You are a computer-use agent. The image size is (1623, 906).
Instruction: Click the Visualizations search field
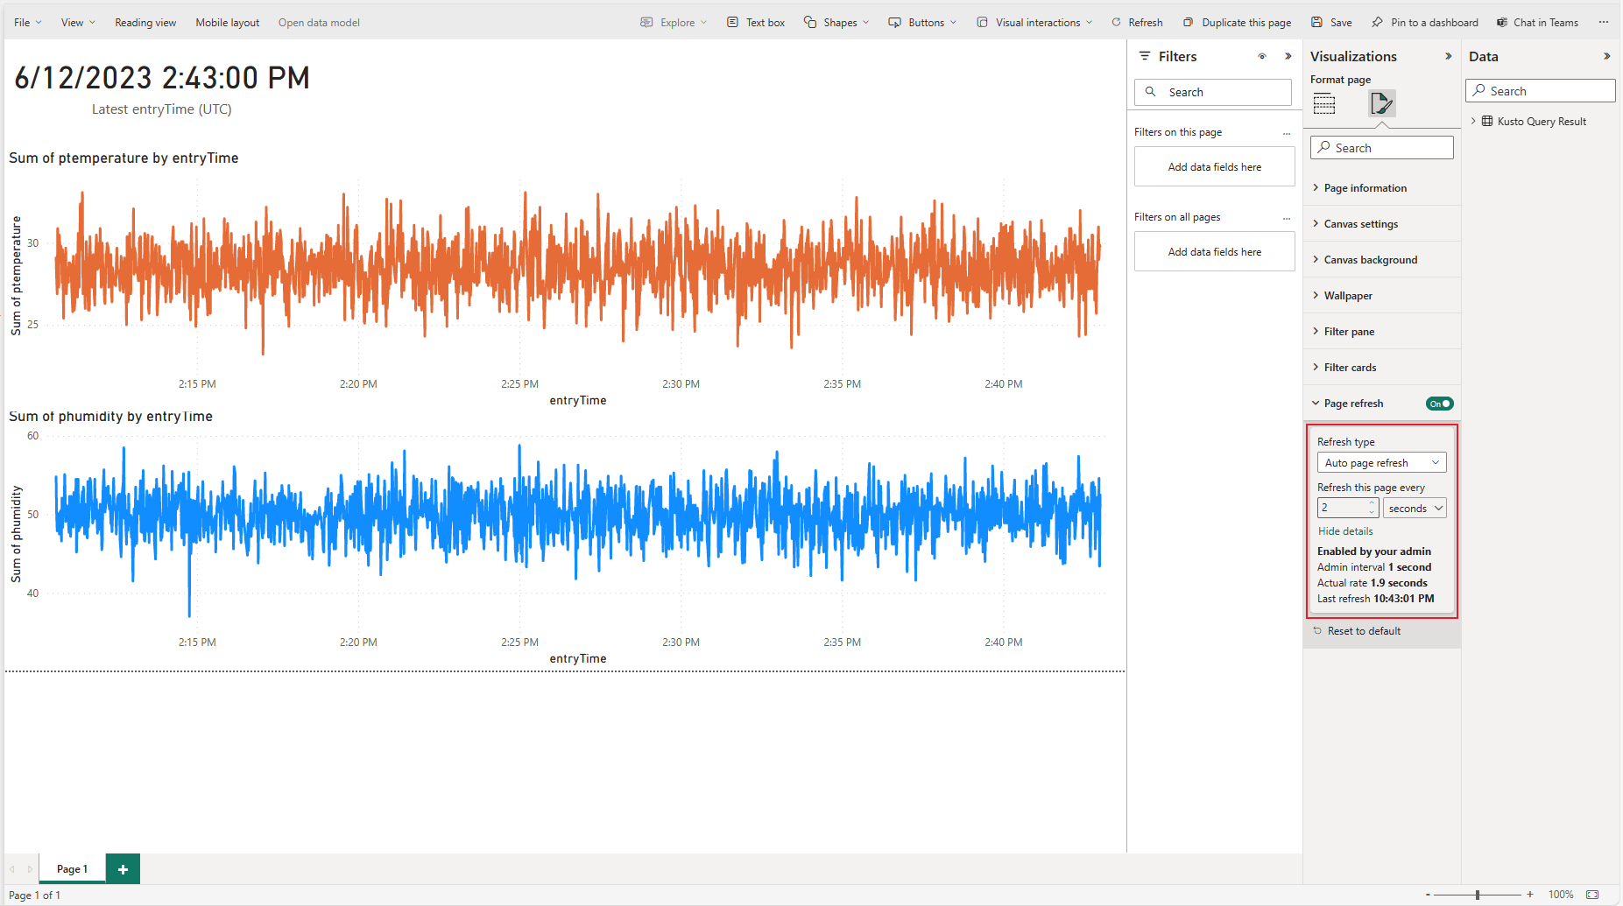(1382, 148)
